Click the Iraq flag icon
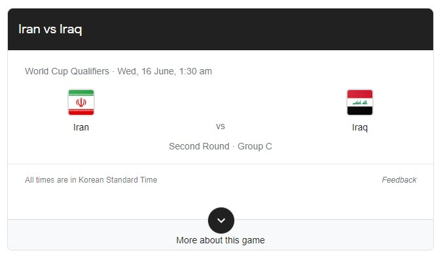Screen dimensions: 445x259 359,102
